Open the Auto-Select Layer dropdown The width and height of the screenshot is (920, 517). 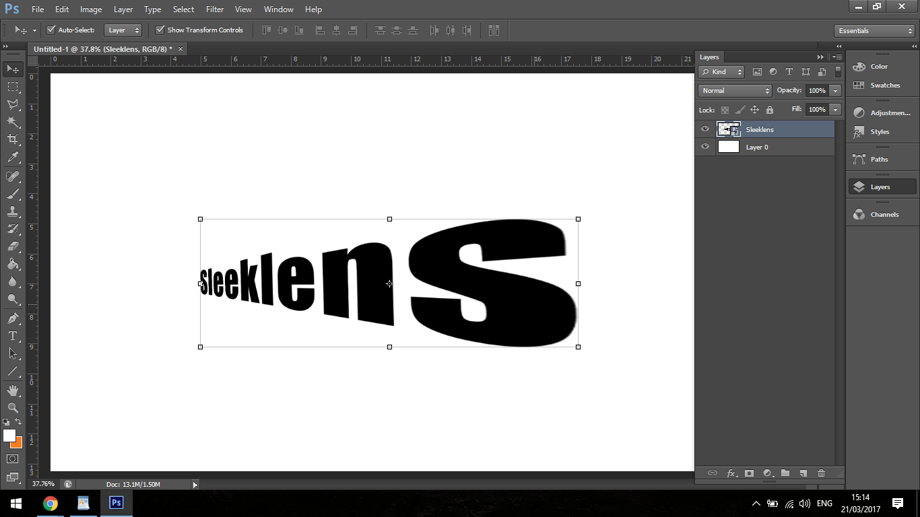point(124,30)
